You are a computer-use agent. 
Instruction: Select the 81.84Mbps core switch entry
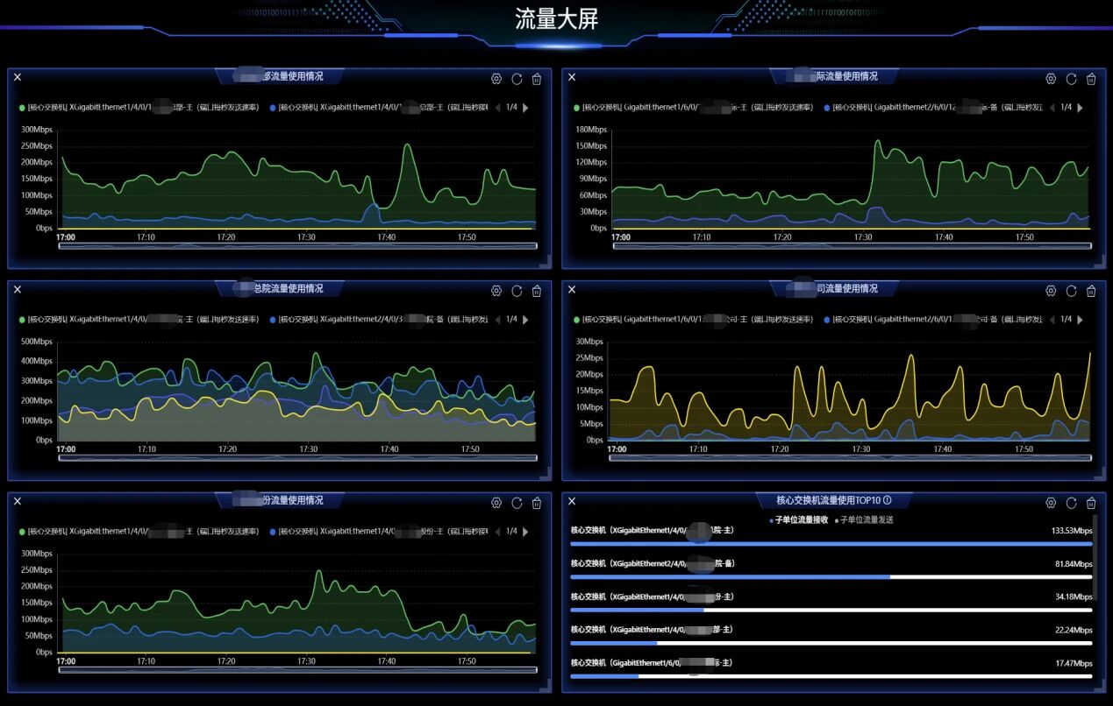point(831,570)
